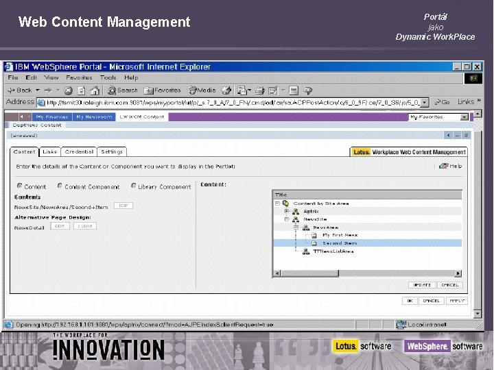
Task: Collapse the NewsArea tree node
Action: coord(296,227)
